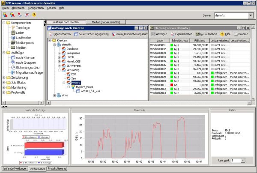This screenshot has width=257, height=173.
Task: Click the yellow question mark help toolbar icon
Action: pos(34,15)
